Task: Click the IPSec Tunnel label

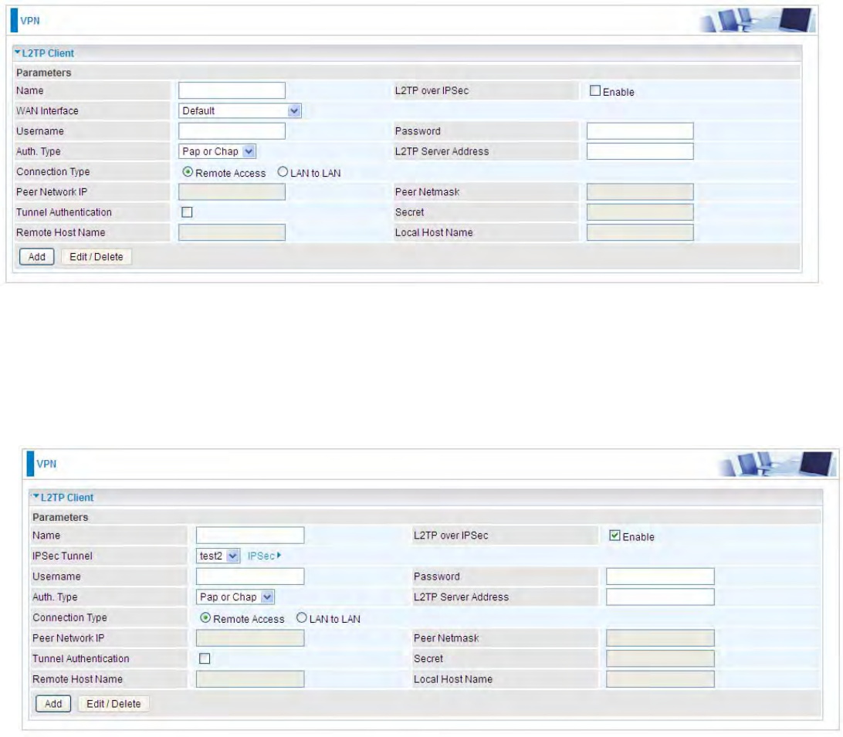Action: click(x=63, y=556)
